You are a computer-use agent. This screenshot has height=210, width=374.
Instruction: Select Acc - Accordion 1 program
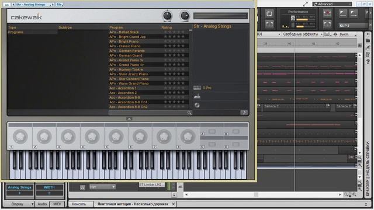149,88
